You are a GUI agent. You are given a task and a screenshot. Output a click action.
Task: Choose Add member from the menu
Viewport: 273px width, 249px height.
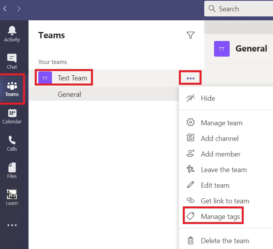[226, 154]
